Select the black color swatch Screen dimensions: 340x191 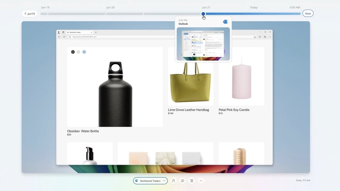[x=73, y=52]
